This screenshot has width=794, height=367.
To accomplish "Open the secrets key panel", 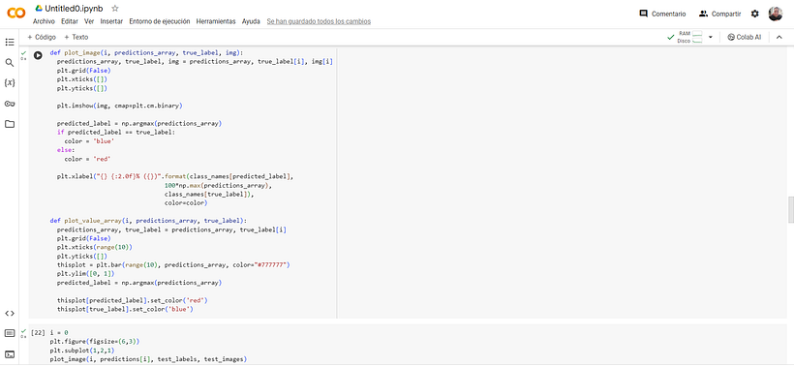I will pos(10,104).
